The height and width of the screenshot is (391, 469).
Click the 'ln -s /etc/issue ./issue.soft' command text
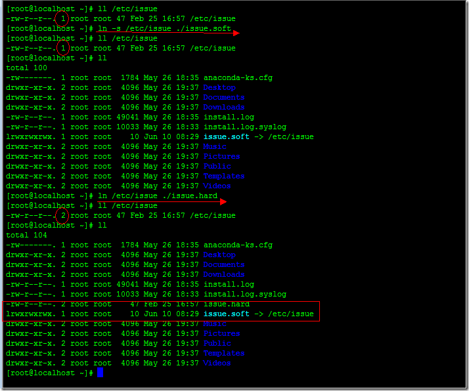164,29
